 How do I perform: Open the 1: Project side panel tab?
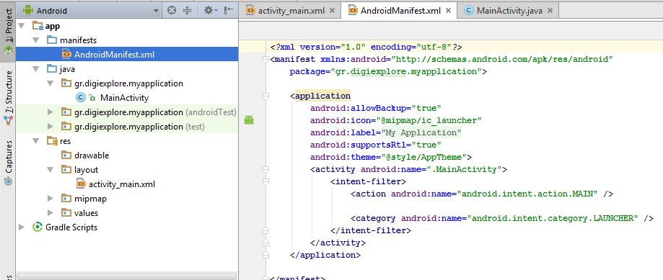click(x=8, y=32)
